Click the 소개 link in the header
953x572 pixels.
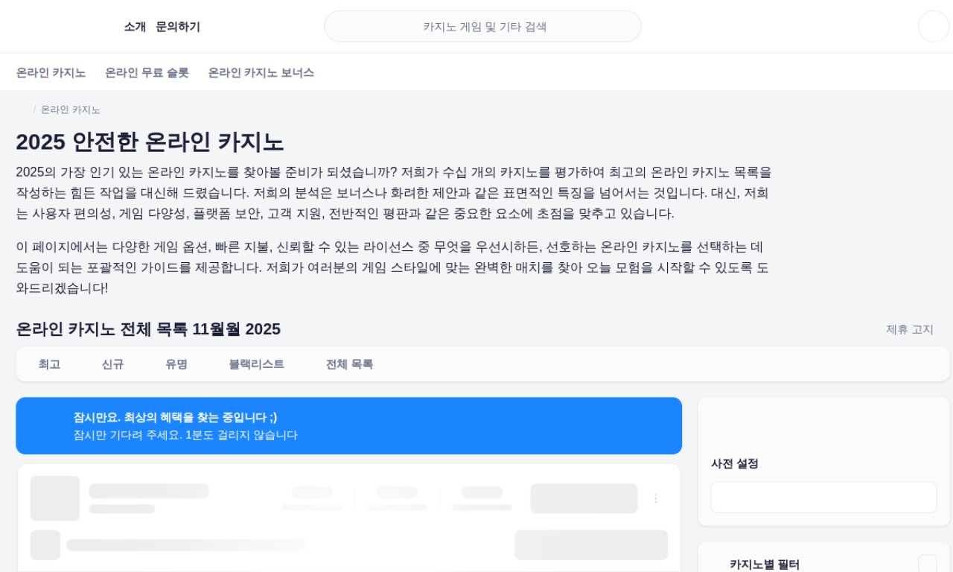[135, 27]
